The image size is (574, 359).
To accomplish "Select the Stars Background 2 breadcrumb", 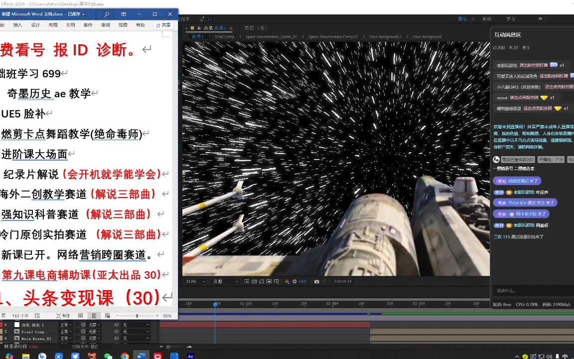I will (385, 36).
